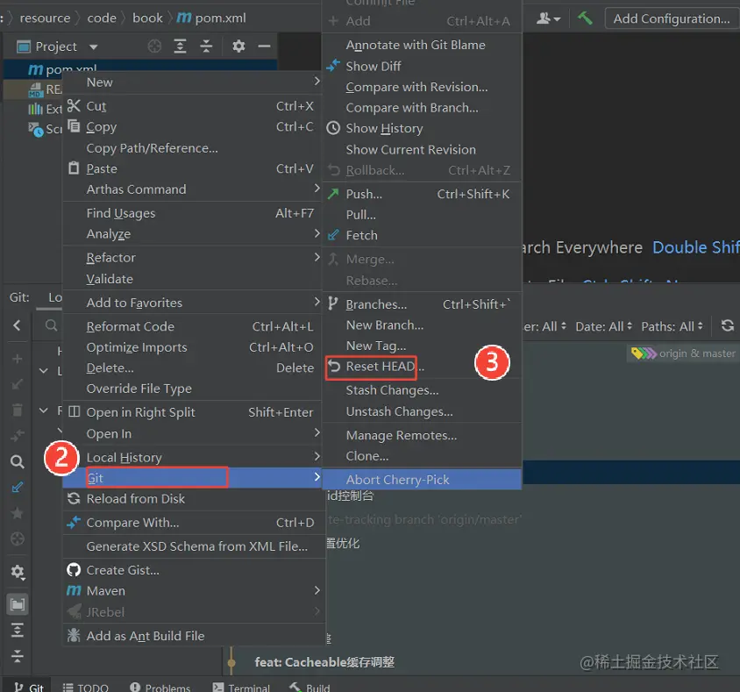Click the pom.xml breadcrumb
This screenshot has height=692, width=740.
coord(211,18)
